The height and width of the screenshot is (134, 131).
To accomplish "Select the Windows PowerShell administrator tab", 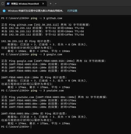I will pyautogui.click(x=26, y=4).
